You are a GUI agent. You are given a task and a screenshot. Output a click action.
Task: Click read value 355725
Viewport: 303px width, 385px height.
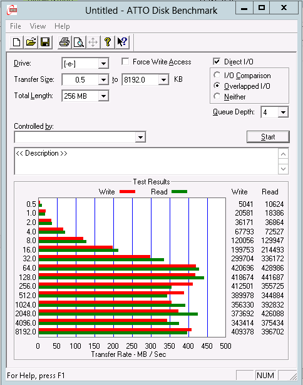[273, 286]
